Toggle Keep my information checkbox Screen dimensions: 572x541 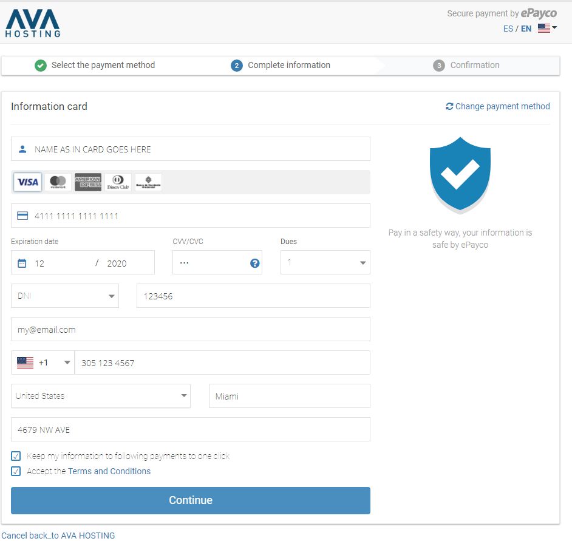[x=16, y=456]
